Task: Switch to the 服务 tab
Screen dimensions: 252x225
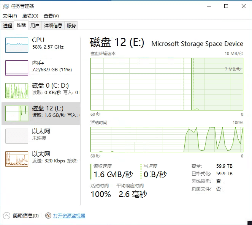Action: point(71,25)
